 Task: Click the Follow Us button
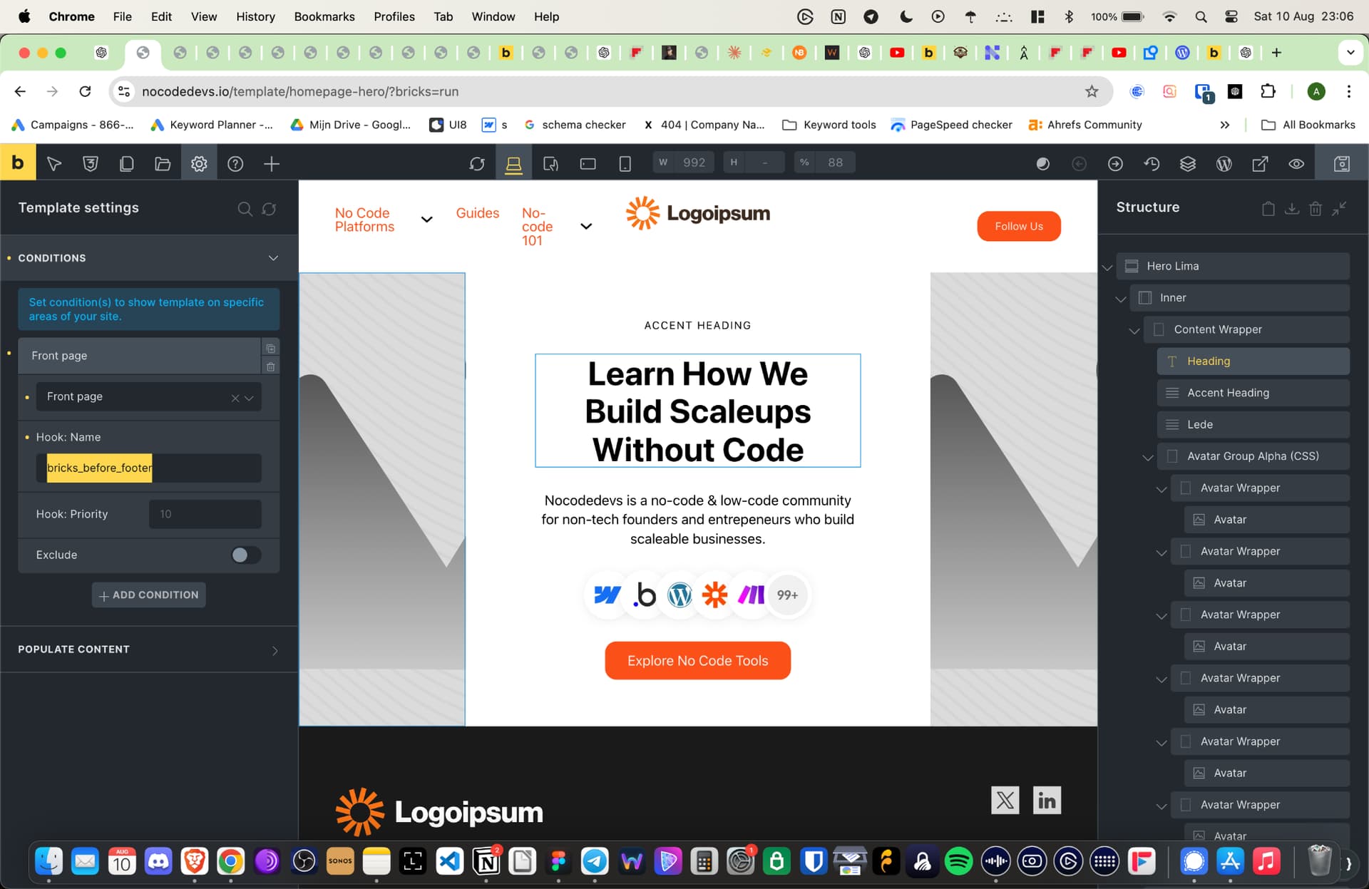click(1019, 226)
